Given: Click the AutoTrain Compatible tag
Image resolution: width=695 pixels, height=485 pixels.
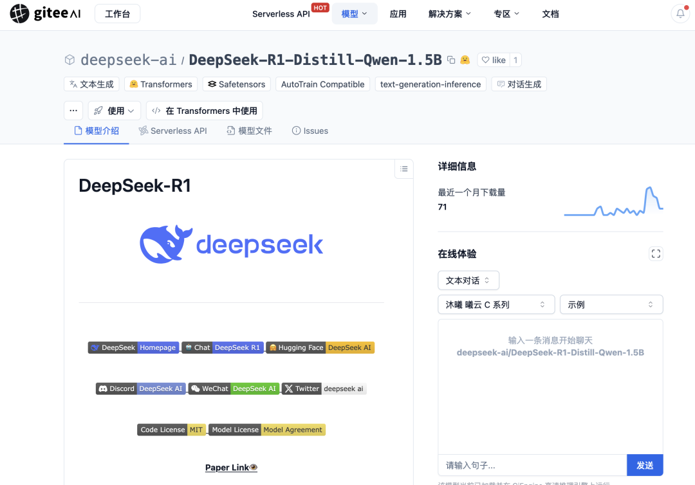Looking at the screenshot, I should (322, 84).
